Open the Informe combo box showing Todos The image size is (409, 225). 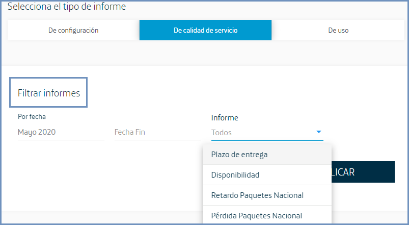260,133
